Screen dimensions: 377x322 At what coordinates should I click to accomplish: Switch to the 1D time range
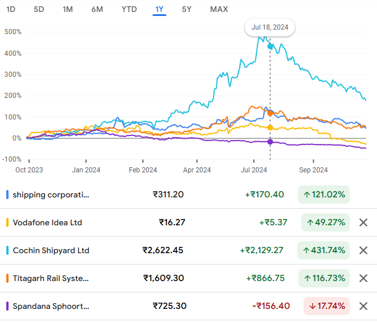coord(11,9)
